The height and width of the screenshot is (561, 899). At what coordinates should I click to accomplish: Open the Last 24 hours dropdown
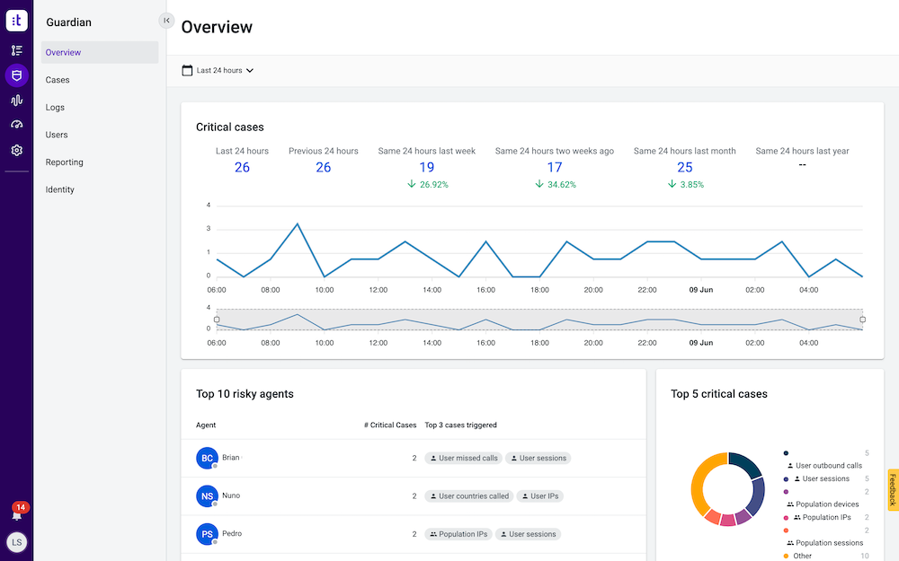(225, 70)
